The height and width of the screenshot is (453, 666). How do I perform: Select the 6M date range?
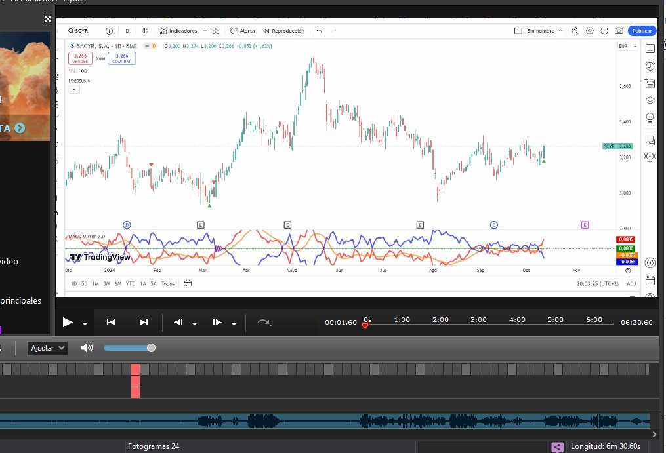point(118,284)
